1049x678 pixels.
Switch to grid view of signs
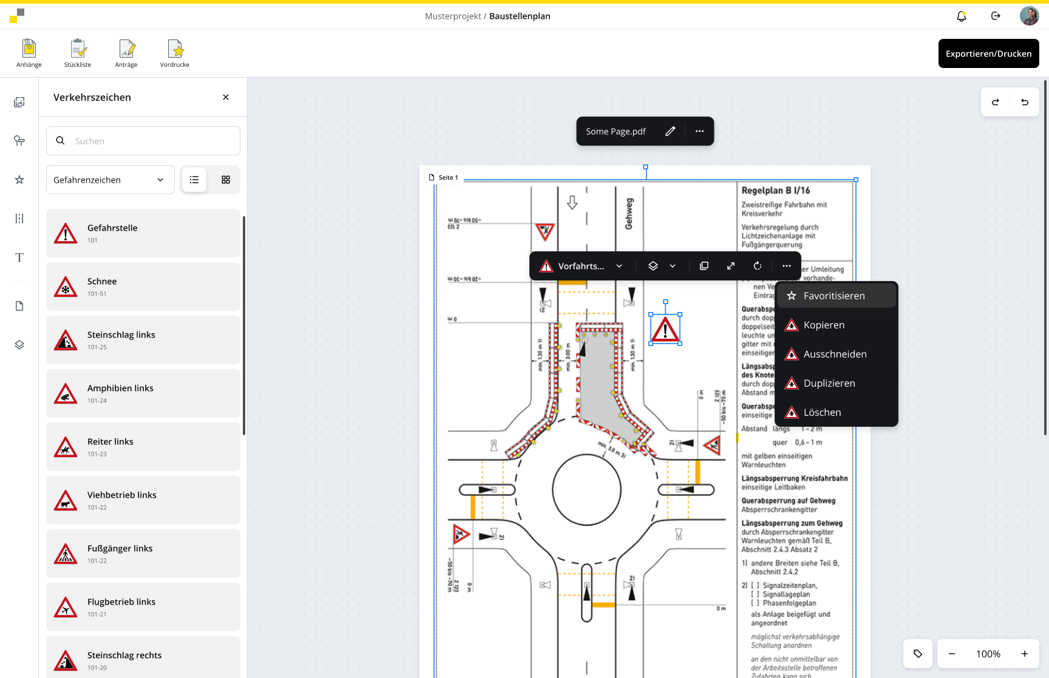tap(226, 180)
